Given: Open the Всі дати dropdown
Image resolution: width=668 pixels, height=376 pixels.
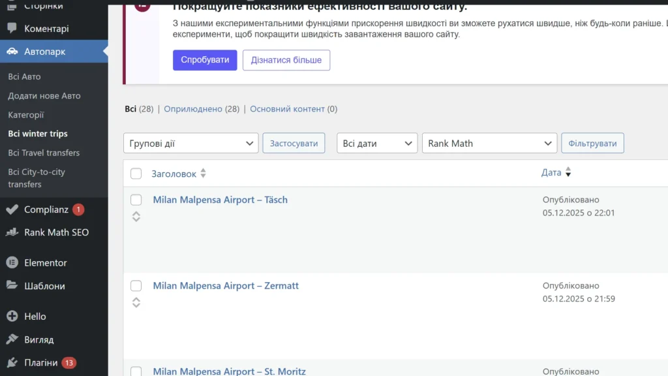Looking at the screenshot, I should coord(377,143).
